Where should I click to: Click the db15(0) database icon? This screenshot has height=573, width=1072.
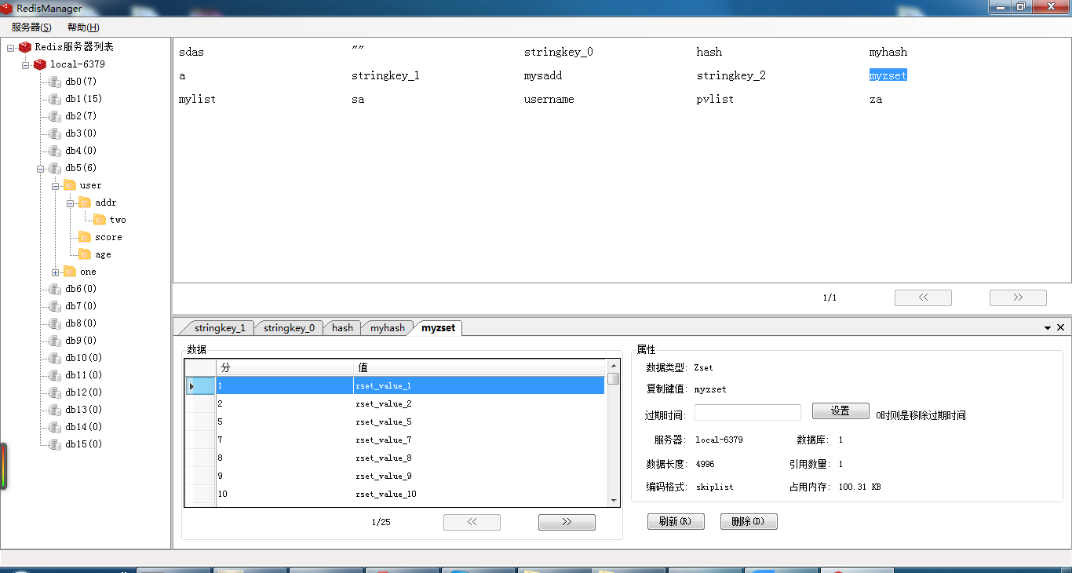[55, 444]
